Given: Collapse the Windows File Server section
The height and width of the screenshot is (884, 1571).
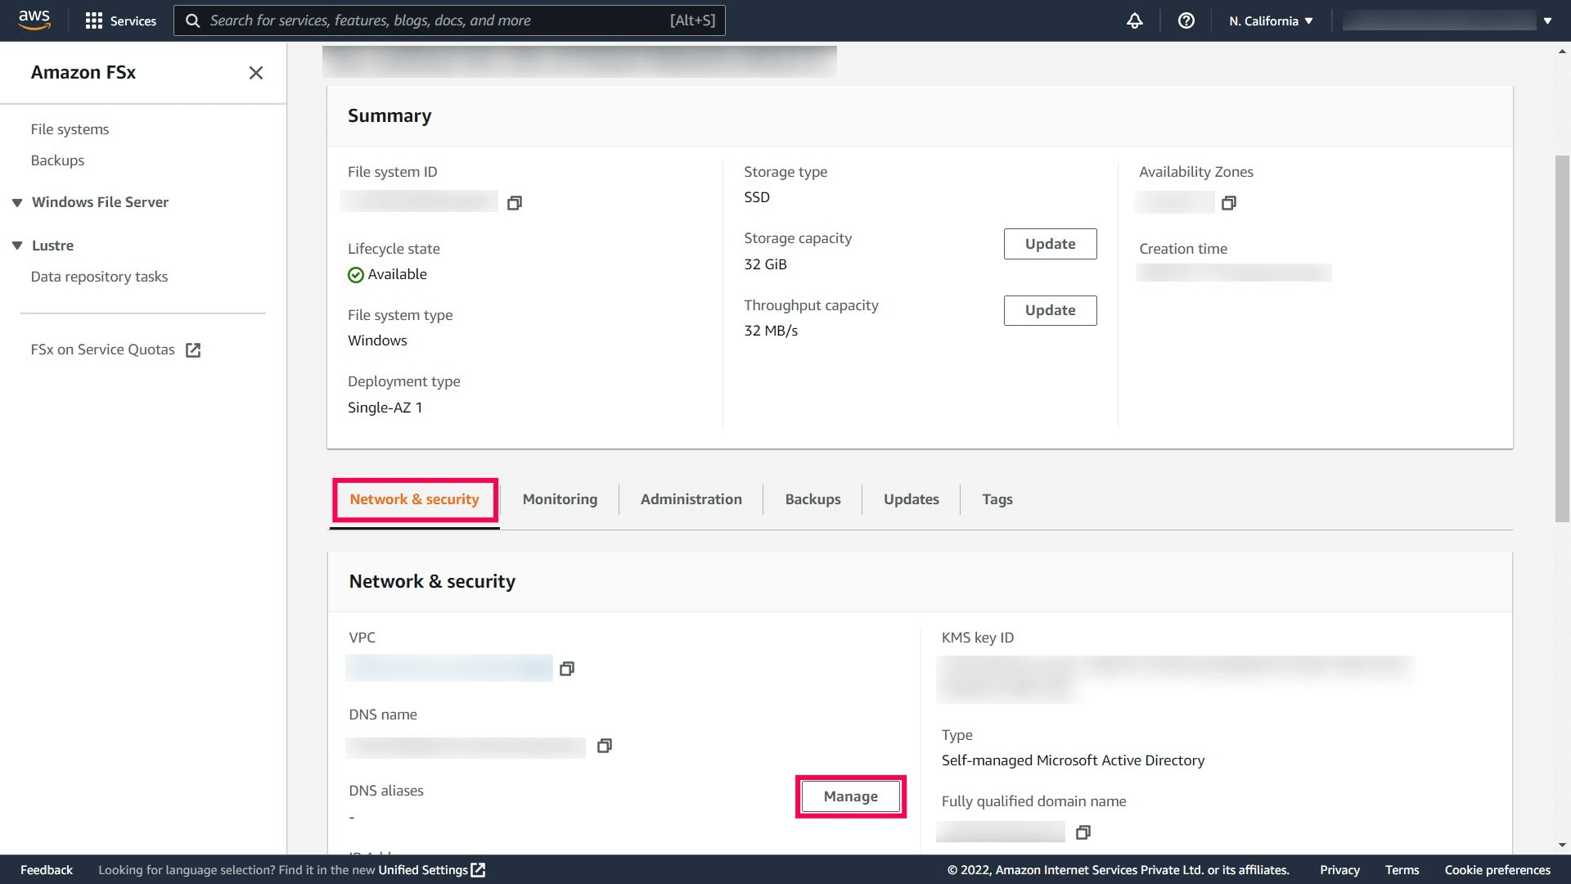Looking at the screenshot, I should (17, 202).
